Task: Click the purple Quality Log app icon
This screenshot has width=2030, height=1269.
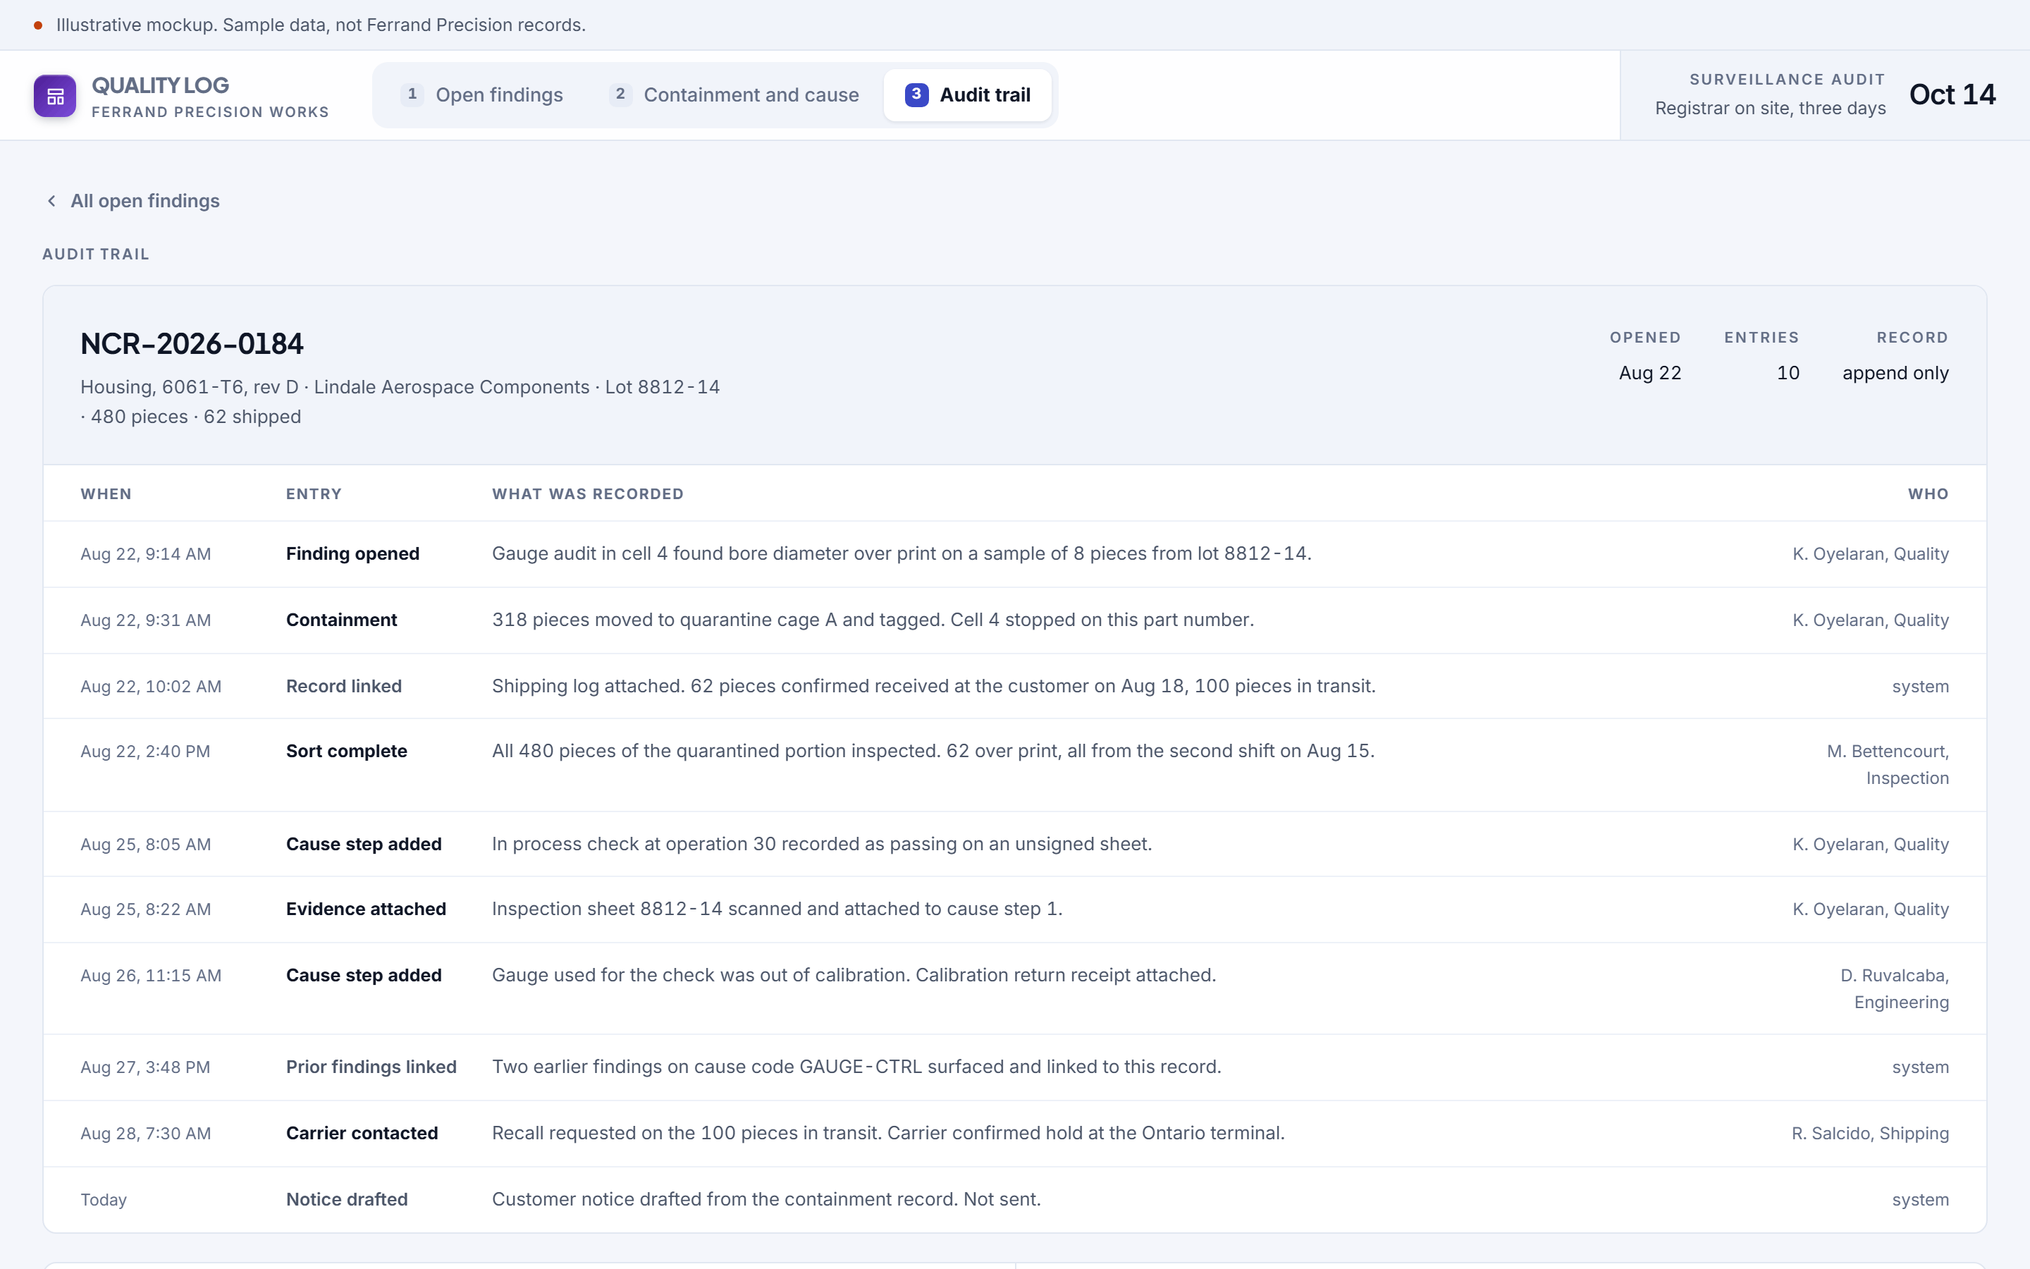Action: tap(54, 96)
